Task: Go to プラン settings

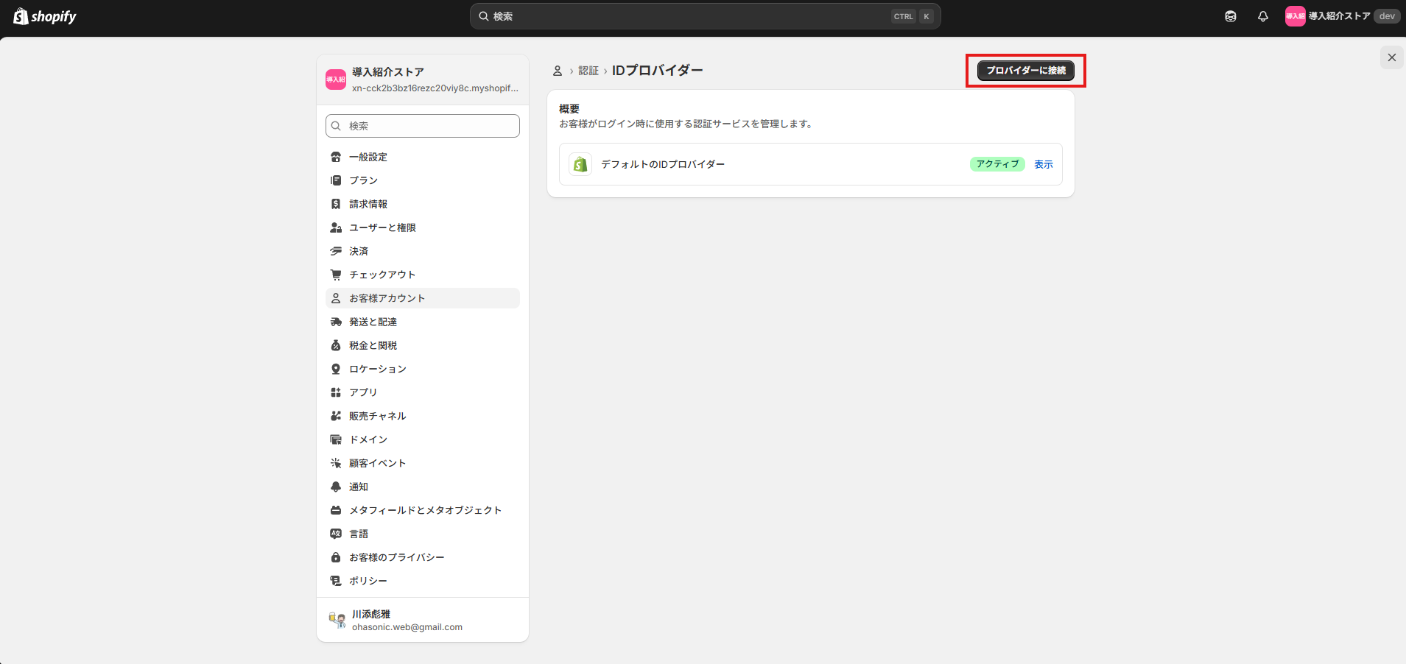Action: pyautogui.click(x=363, y=180)
